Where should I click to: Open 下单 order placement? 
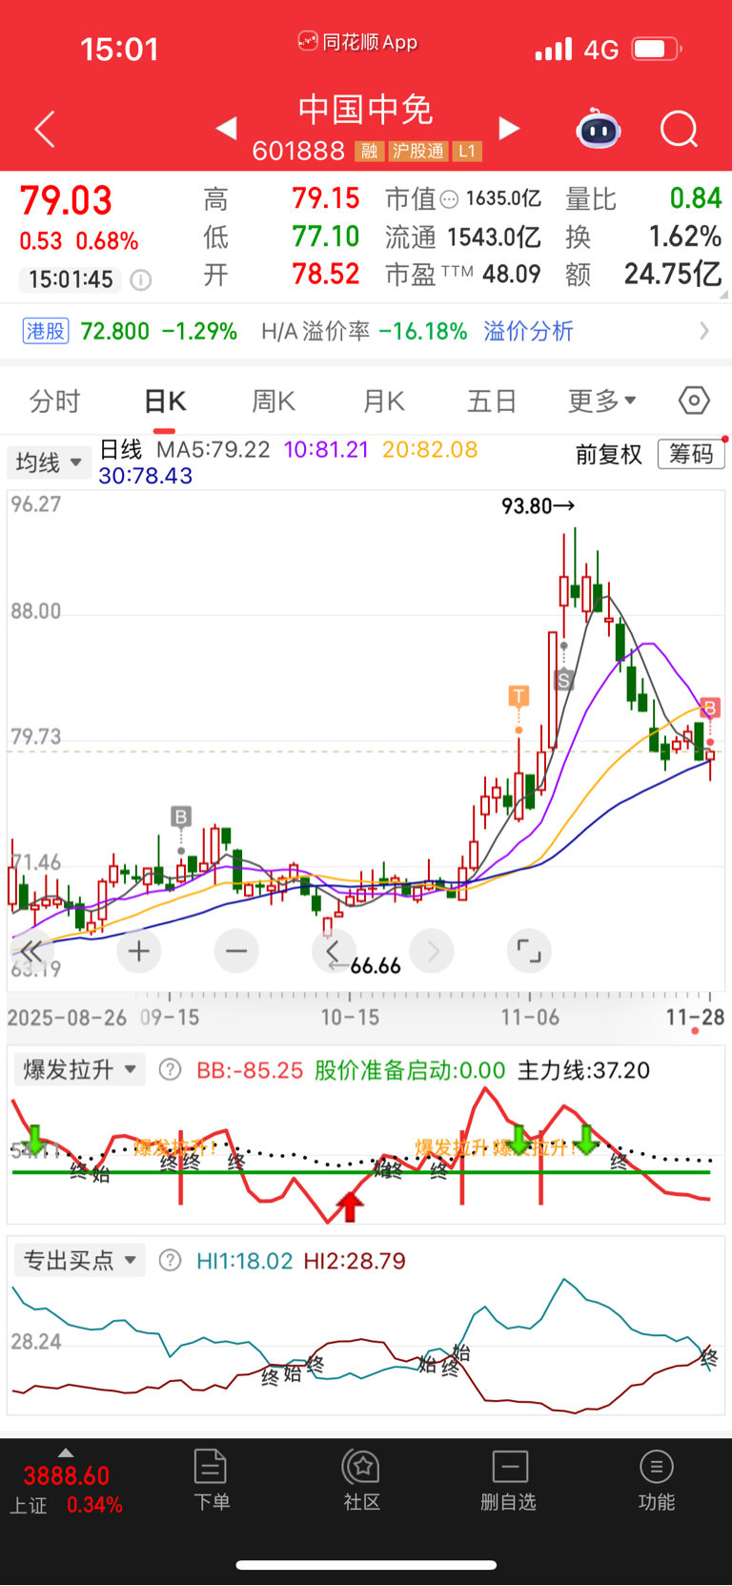(211, 1479)
